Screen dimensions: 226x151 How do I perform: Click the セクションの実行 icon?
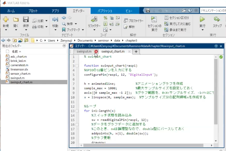(x=154, y=20)
